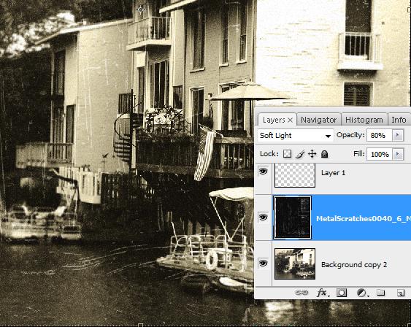The image size is (411, 327).
Task: Create a new layer
Action: click(401, 293)
